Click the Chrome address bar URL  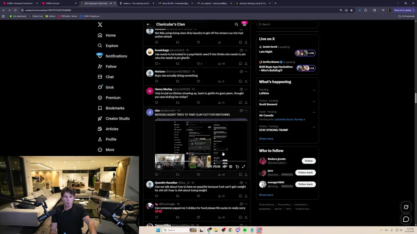click(x=48, y=10)
